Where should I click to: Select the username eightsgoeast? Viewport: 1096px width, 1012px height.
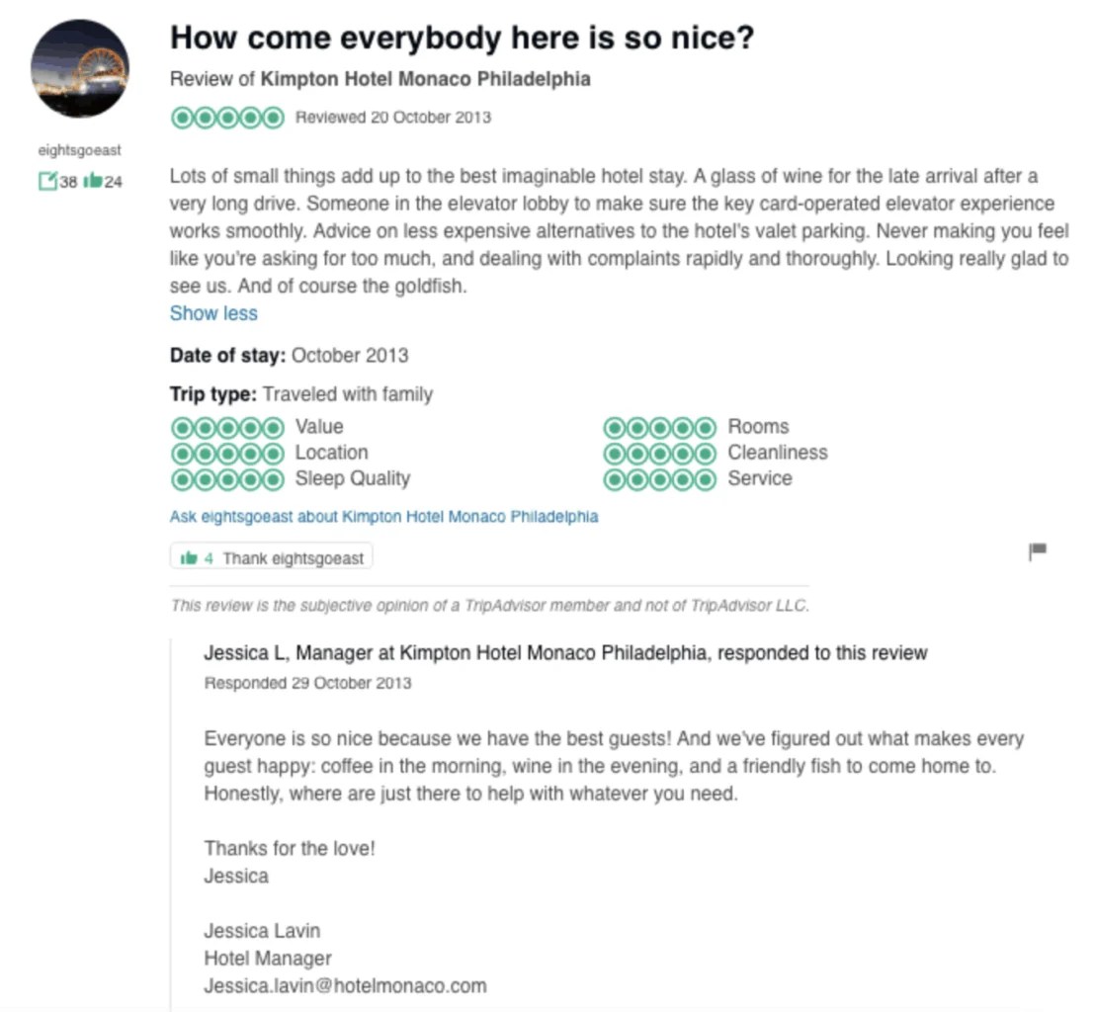click(x=79, y=149)
